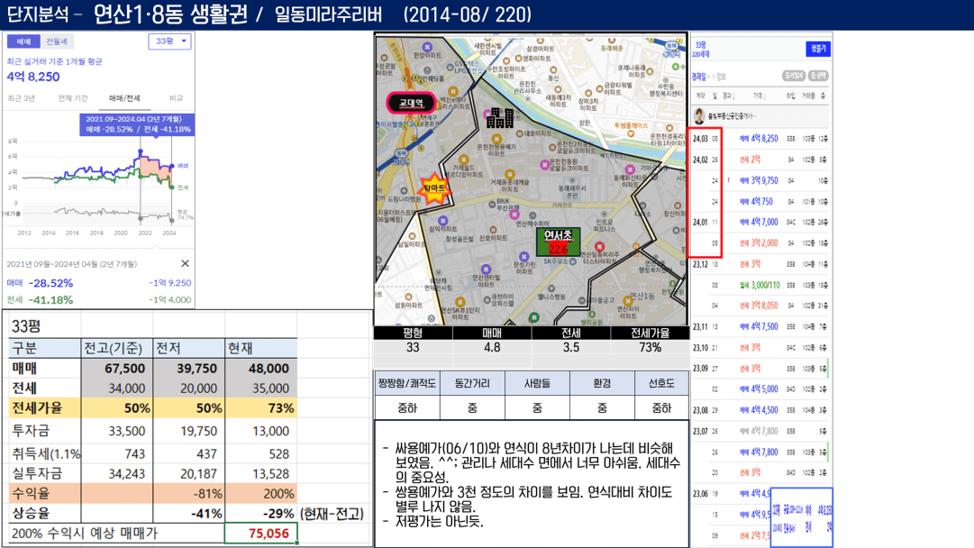This screenshot has height=548, width=974.
Task: Click the 동 선택 pill button
Action: click(x=818, y=76)
